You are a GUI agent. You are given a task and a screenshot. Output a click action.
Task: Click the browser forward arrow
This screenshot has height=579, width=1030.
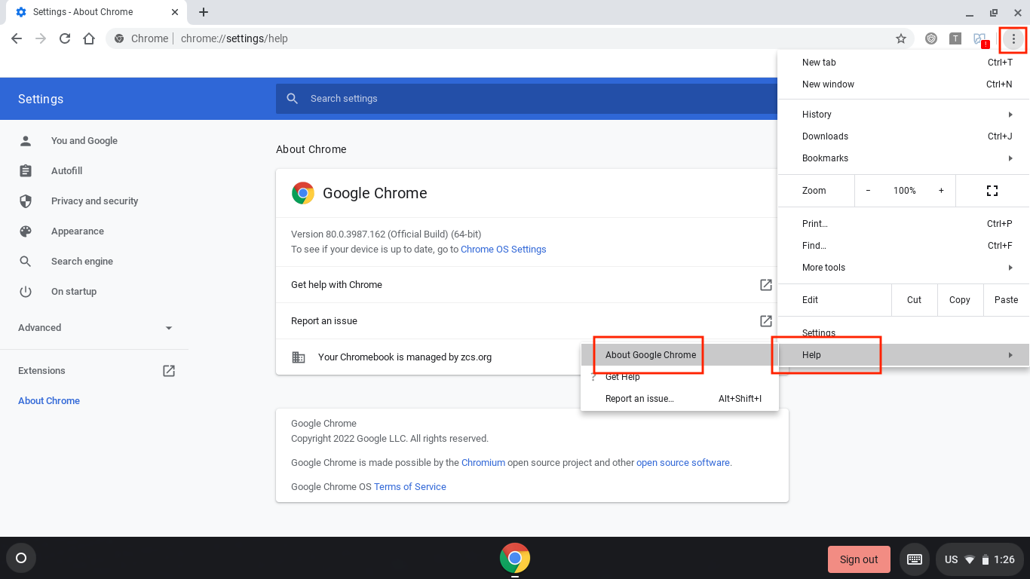click(41, 38)
